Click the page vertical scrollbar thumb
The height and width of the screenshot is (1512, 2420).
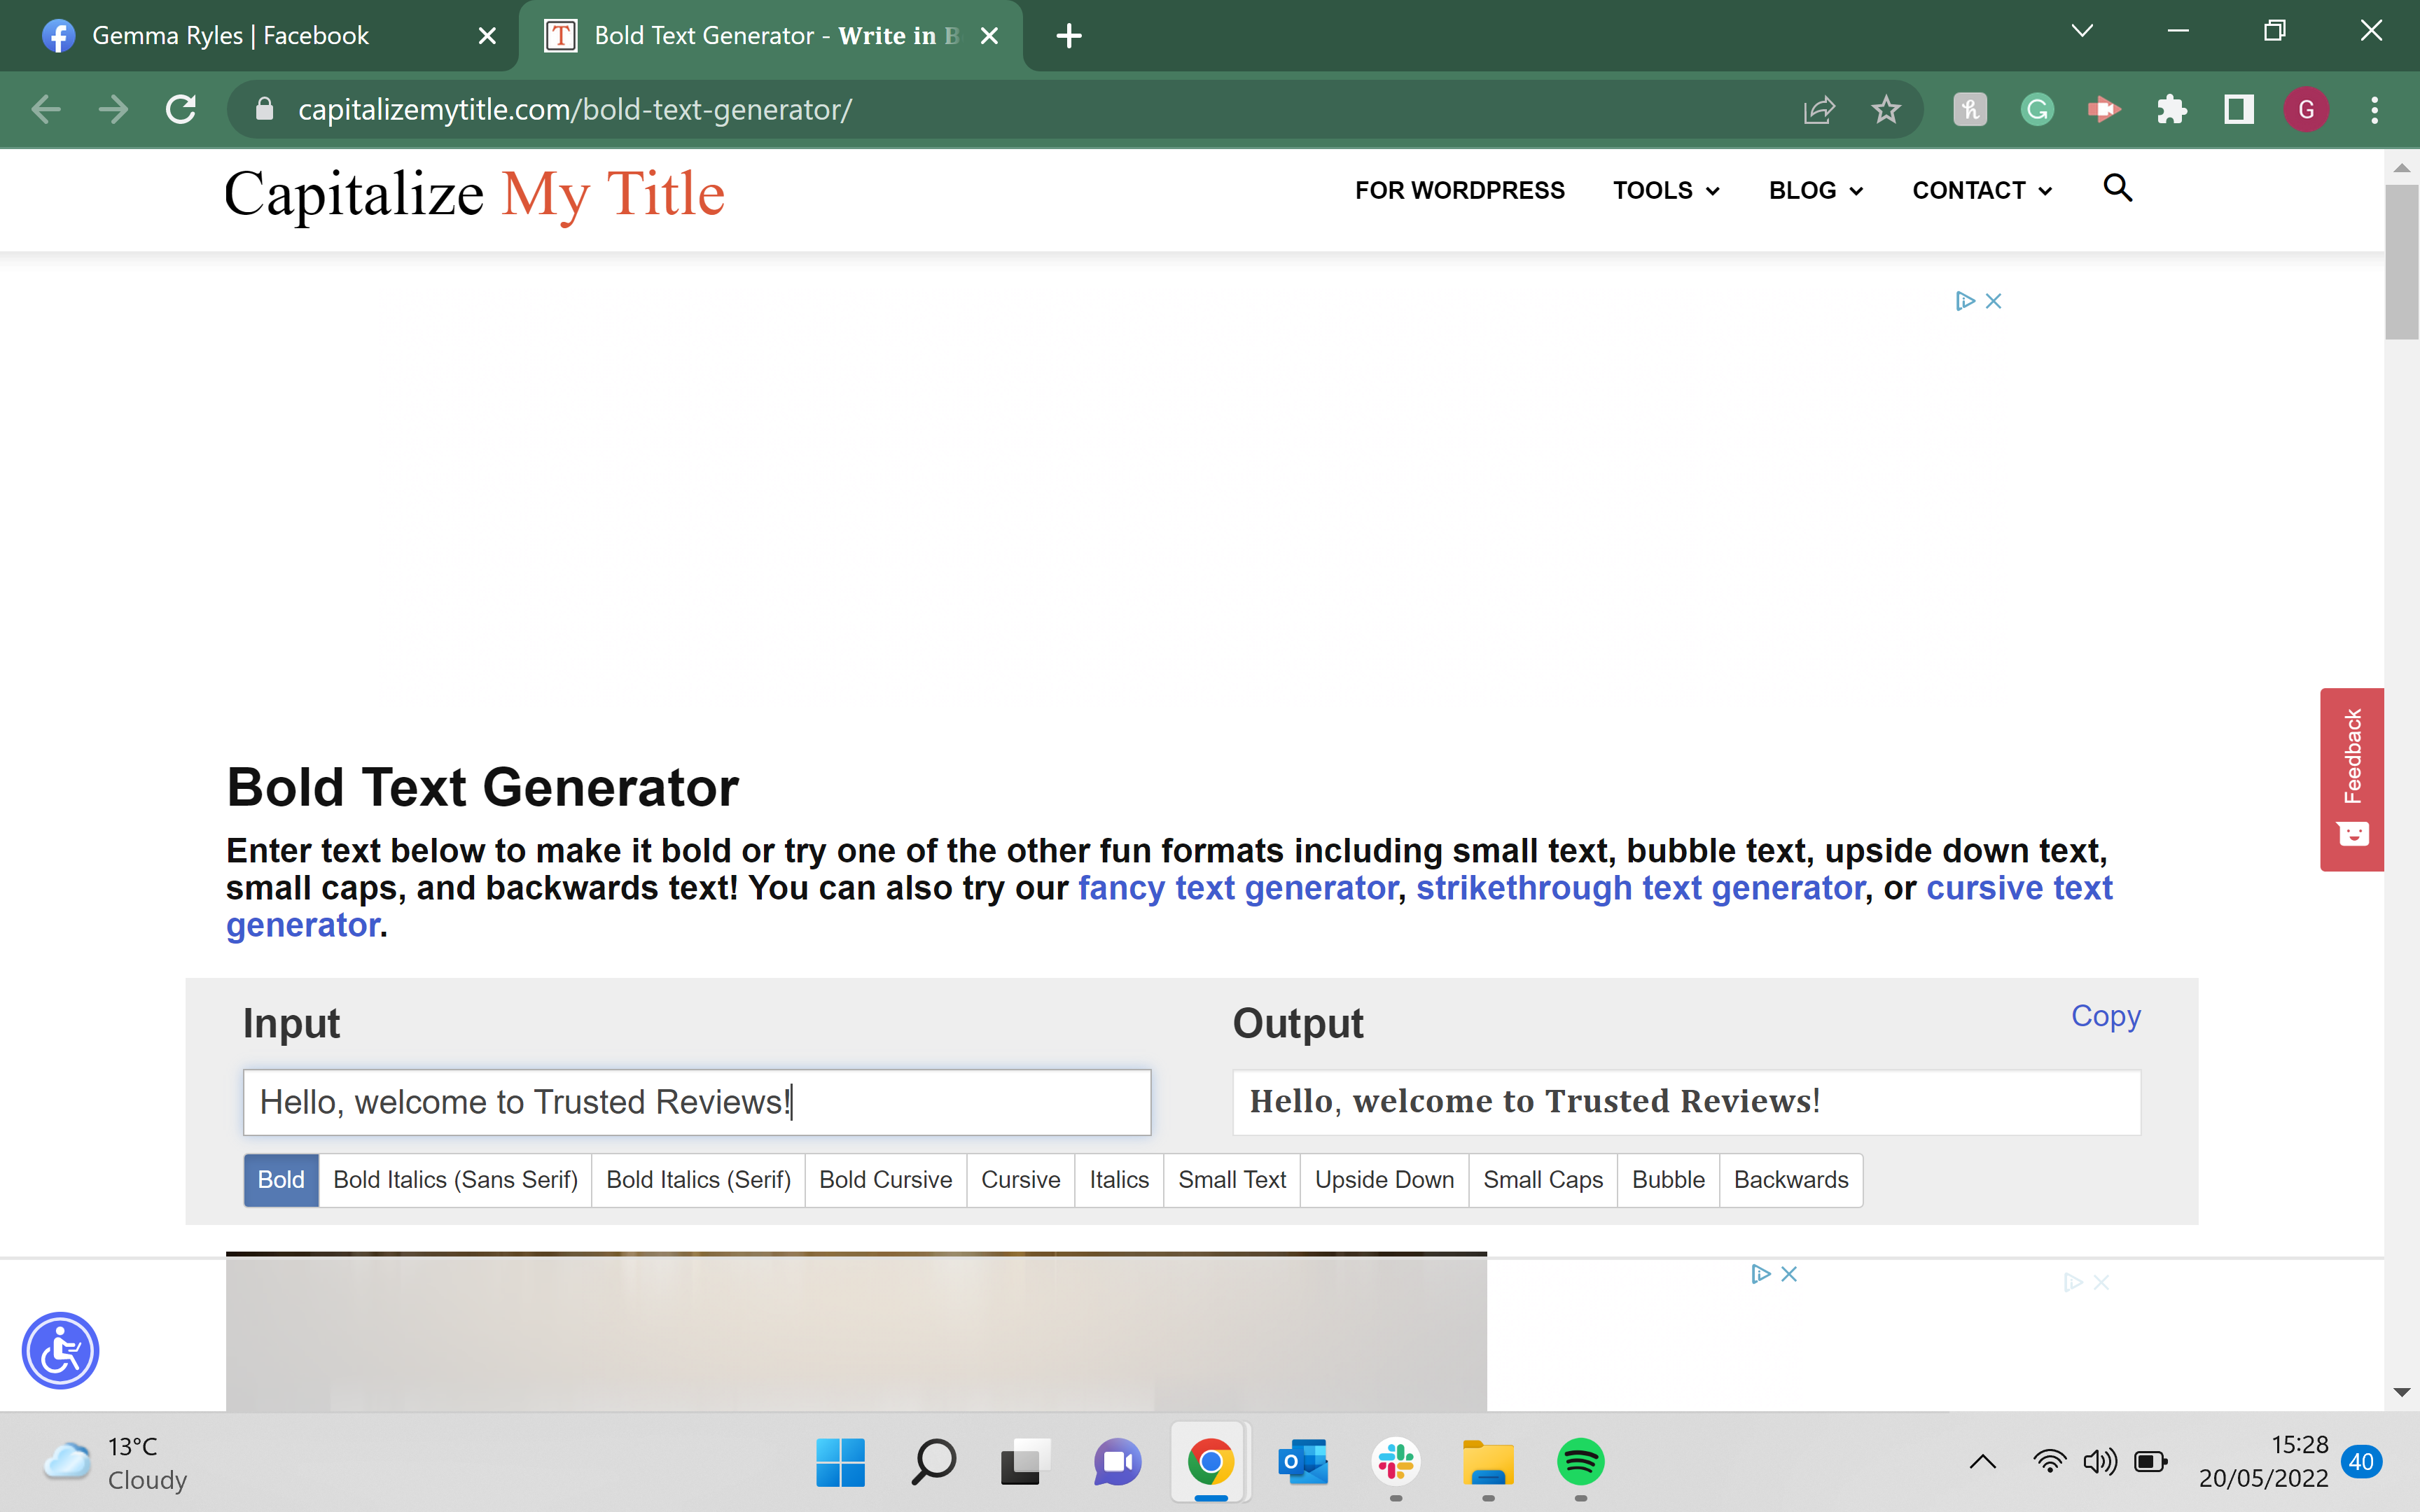2401,262
